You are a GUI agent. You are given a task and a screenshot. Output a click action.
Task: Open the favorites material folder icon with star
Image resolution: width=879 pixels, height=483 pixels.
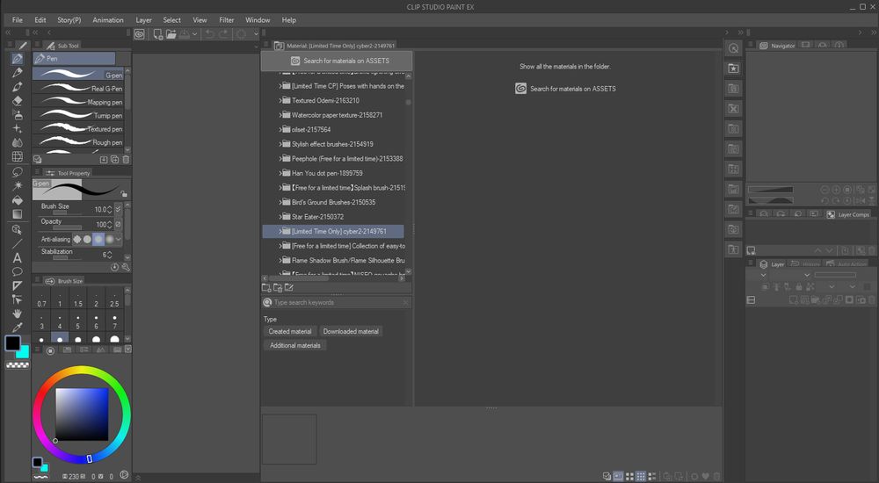[x=733, y=68]
